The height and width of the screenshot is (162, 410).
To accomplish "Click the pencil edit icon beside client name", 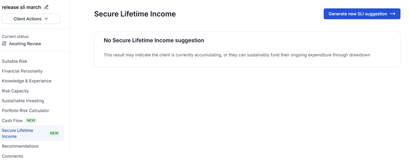I will tap(47, 7).
